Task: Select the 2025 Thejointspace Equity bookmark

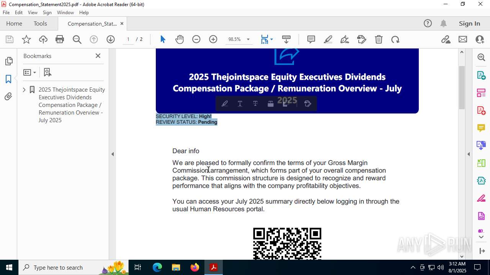Action: point(72,105)
